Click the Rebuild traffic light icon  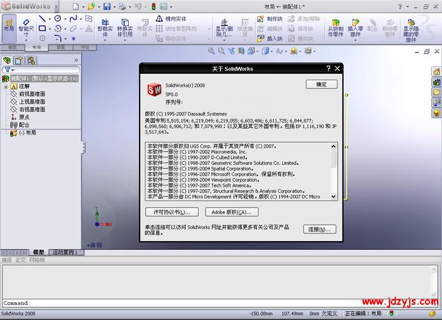[153, 6]
